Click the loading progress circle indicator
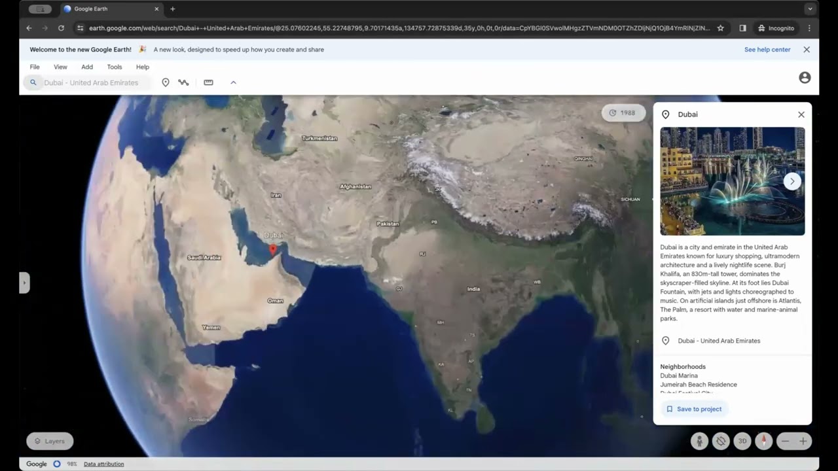Viewport: 838px width, 471px height. point(57,464)
